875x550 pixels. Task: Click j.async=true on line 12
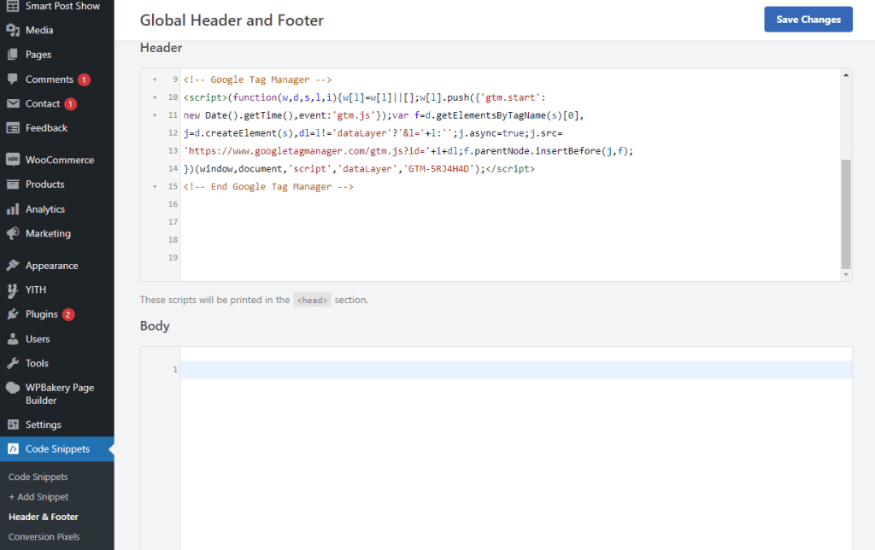(491, 133)
